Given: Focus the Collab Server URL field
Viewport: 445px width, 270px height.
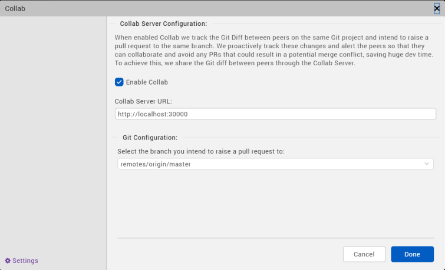Looking at the screenshot, I should [275, 114].
